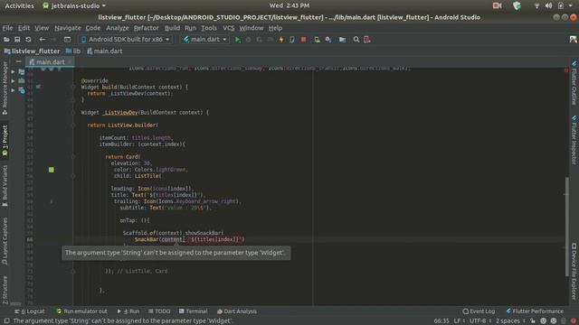Viewport: 579px width, 325px height.
Task: Open the Logcat tool window
Action: [x=30, y=311]
